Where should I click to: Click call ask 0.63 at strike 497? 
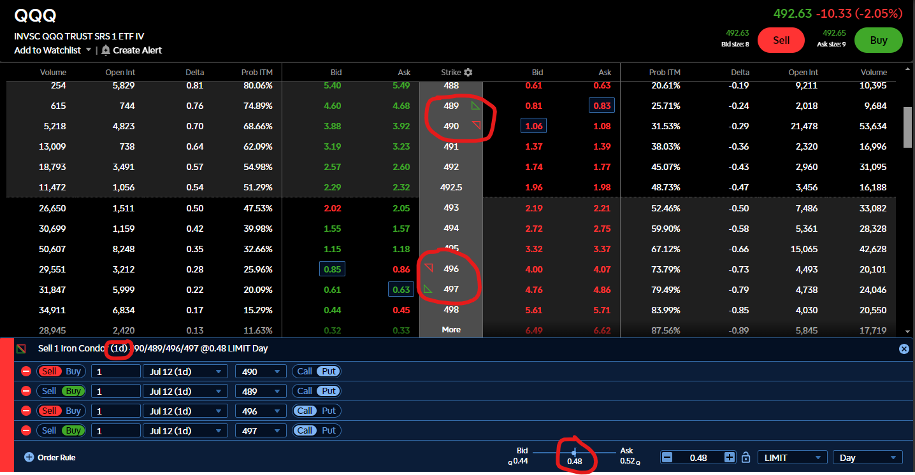tap(401, 290)
